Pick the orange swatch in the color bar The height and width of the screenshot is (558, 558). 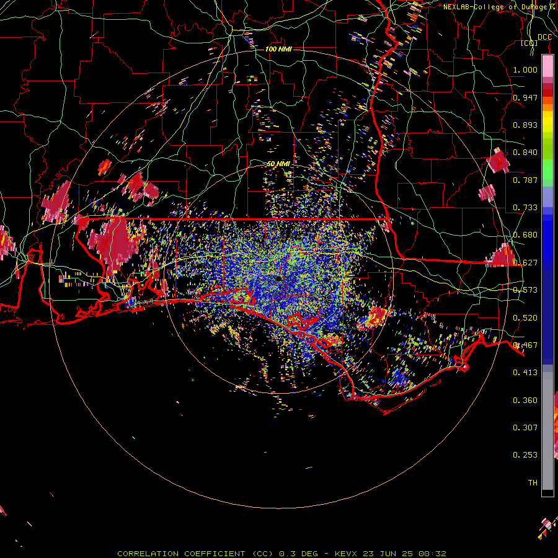547,107
